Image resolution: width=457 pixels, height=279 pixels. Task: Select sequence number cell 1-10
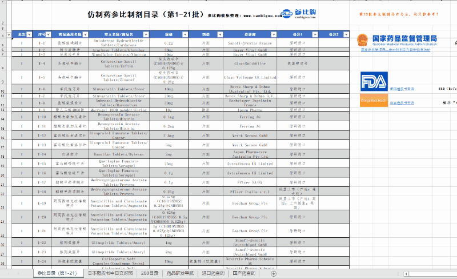pos(42,117)
